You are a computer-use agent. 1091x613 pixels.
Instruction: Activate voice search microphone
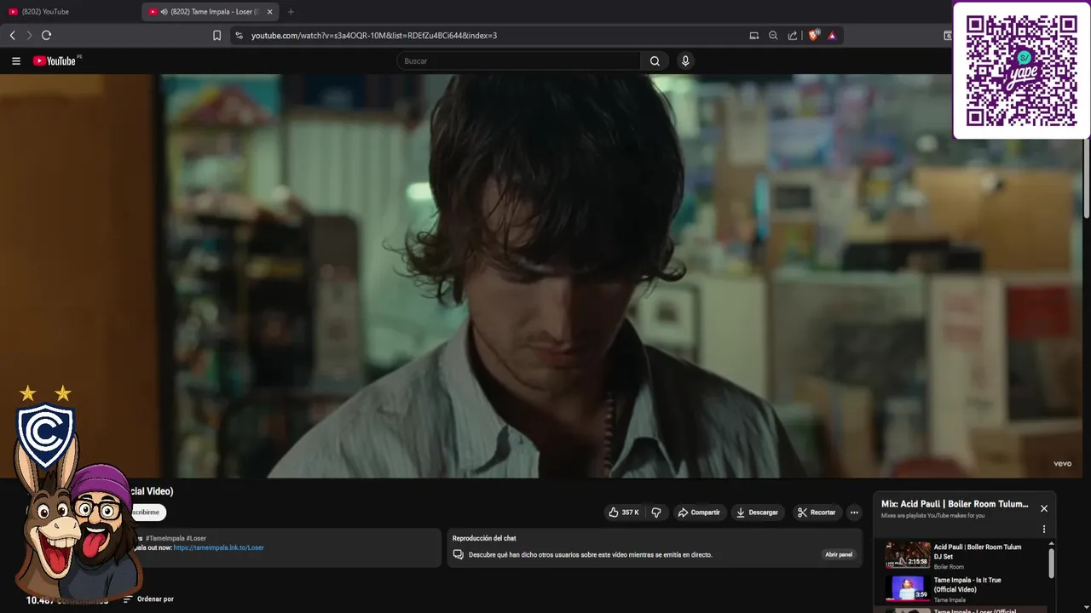(x=685, y=61)
